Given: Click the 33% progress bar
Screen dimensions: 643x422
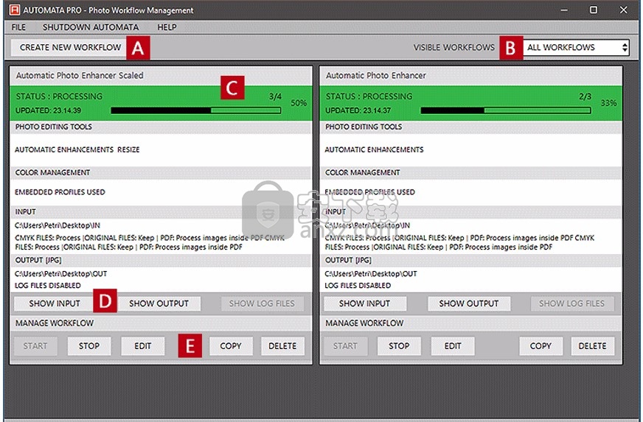Looking at the screenshot, I should [506, 110].
